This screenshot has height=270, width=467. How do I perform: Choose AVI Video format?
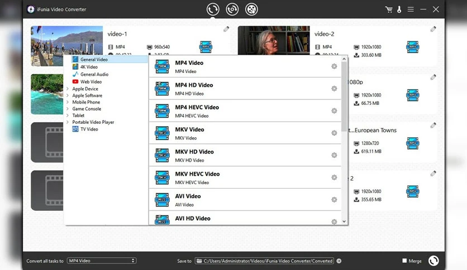tap(245, 200)
